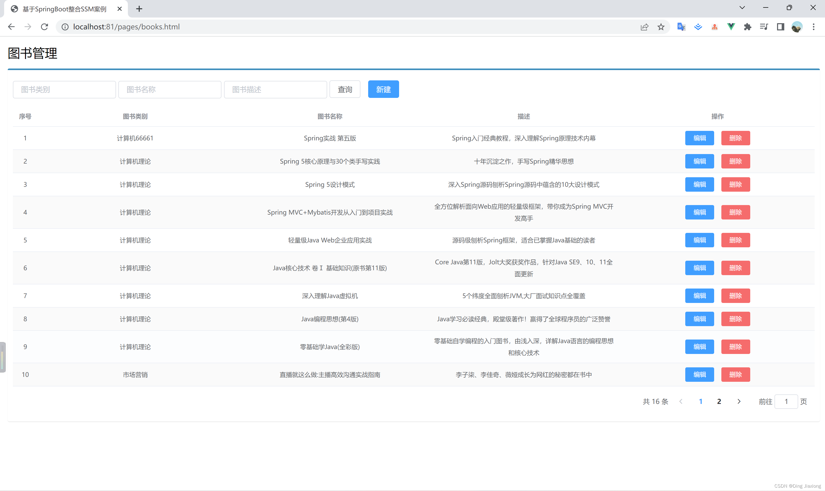
Task: Go forward in browser history
Action: (28, 27)
